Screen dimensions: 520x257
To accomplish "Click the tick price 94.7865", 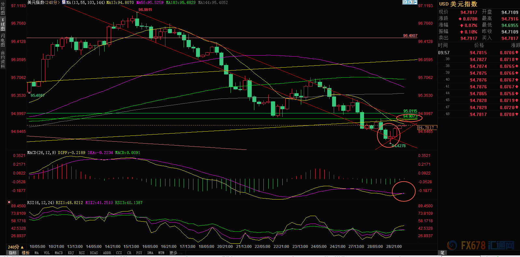I will tap(478, 94).
